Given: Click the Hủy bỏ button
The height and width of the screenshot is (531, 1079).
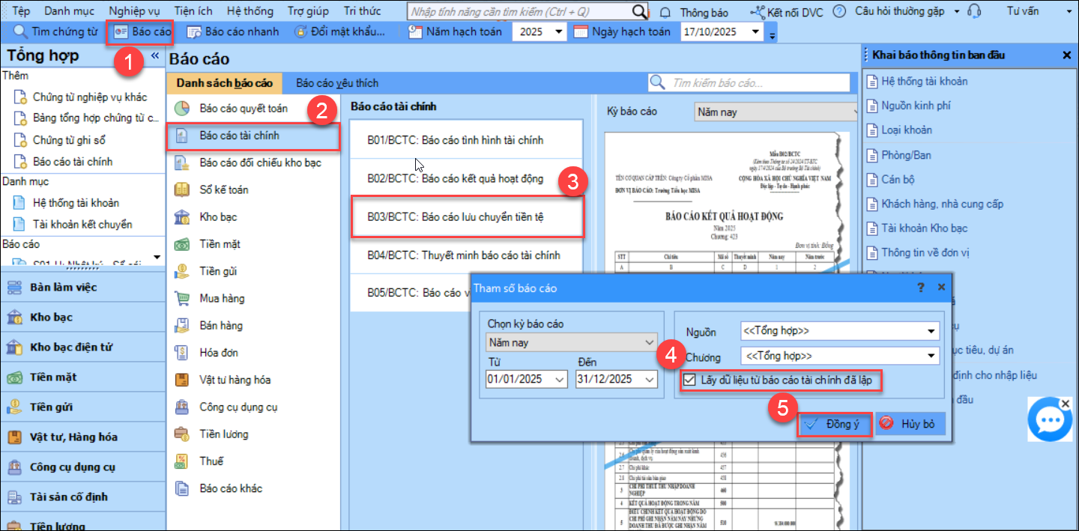Looking at the screenshot, I should pyautogui.click(x=909, y=425).
